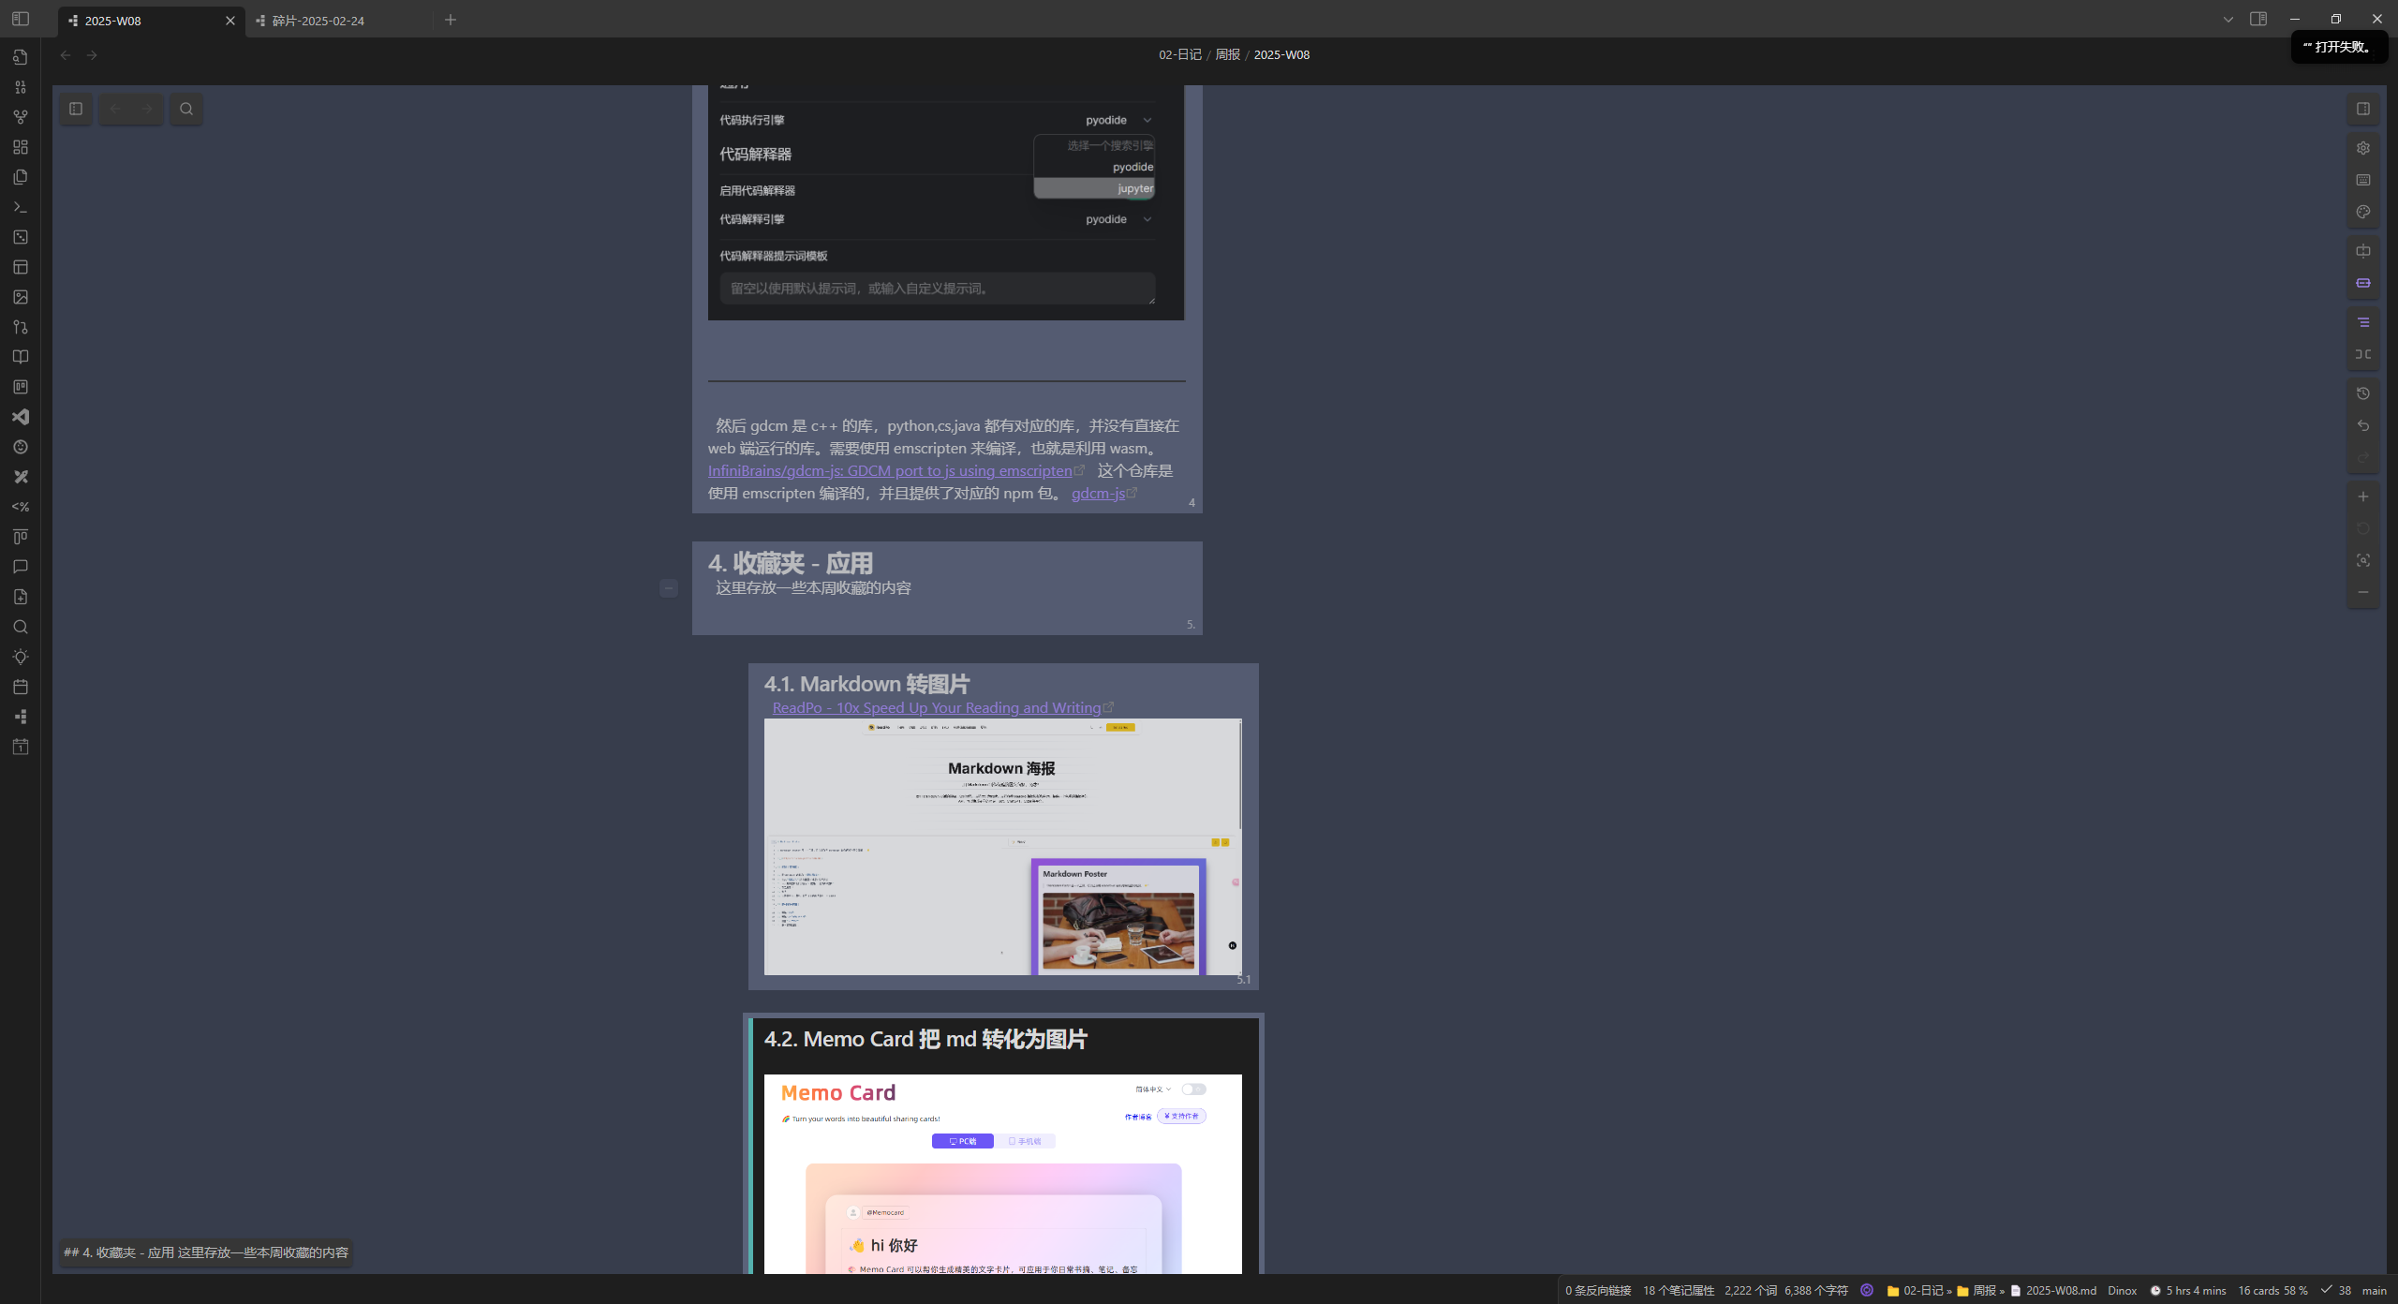Open the theme palette icon in right toolbar
Image resolution: width=2398 pixels, height=1304 pixels.
(2363, 212)
